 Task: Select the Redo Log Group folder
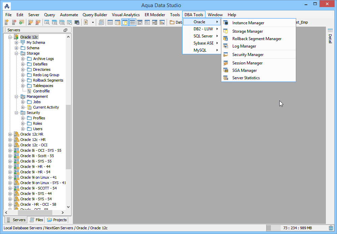point(46,75)
